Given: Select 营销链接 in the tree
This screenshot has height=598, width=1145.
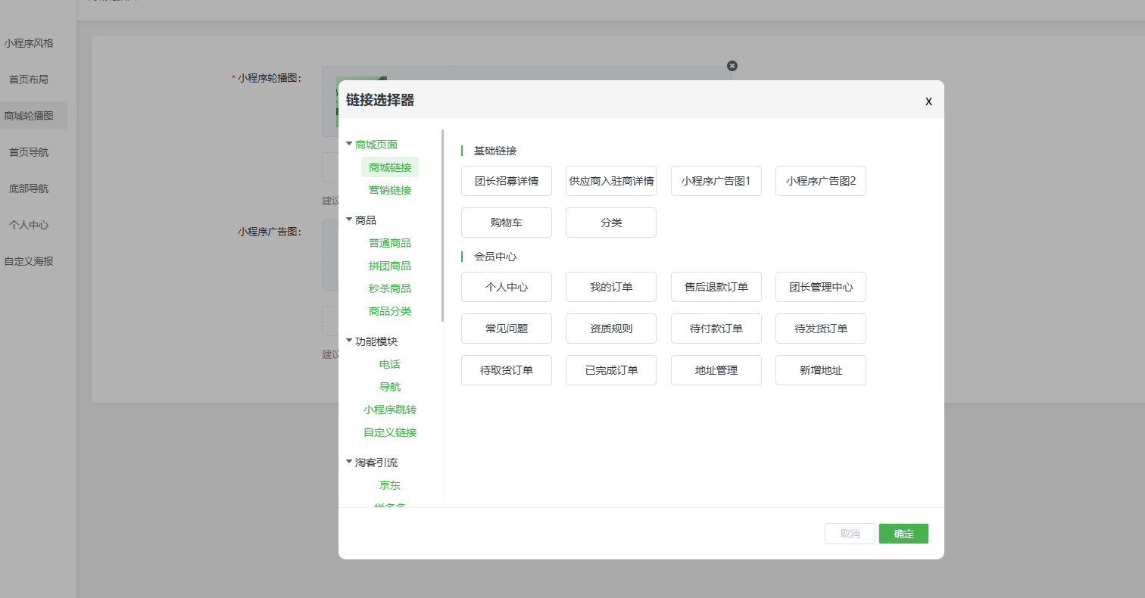Looking at the screenshot, I should click(390, 190).
